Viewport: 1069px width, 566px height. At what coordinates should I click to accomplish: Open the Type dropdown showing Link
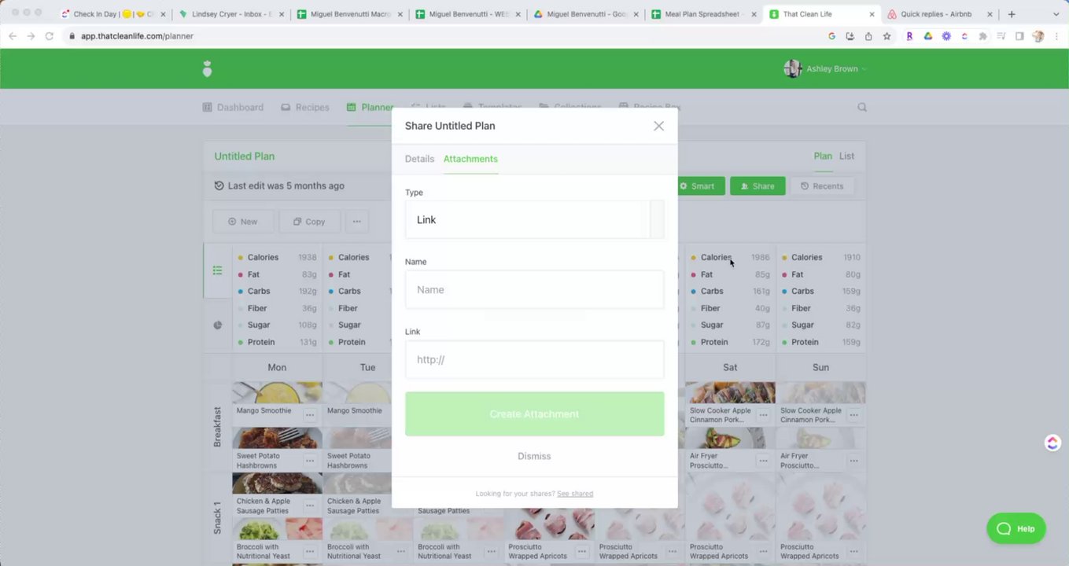pos(534,219)
